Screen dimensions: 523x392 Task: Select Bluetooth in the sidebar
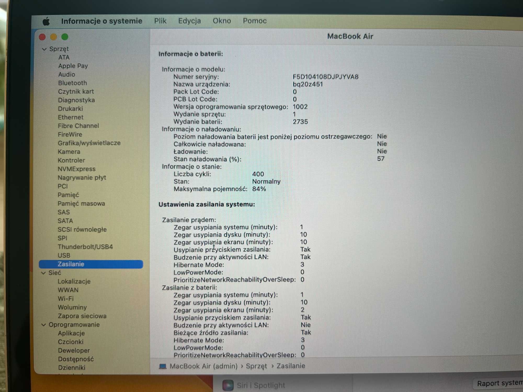click(72, 83)
